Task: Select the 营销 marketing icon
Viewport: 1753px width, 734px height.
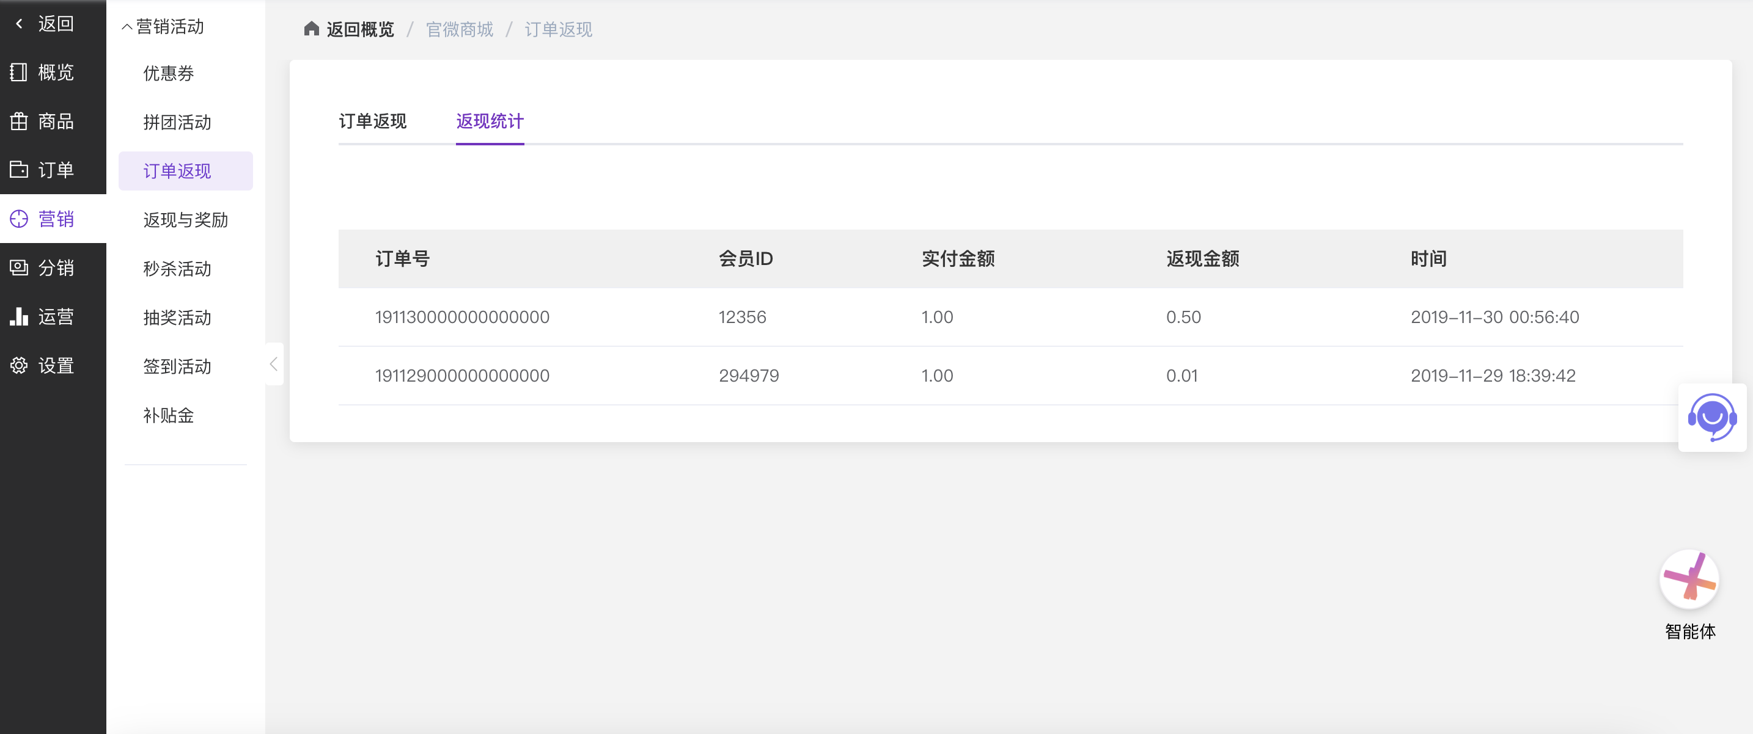Action: click(x=19, y=218)
